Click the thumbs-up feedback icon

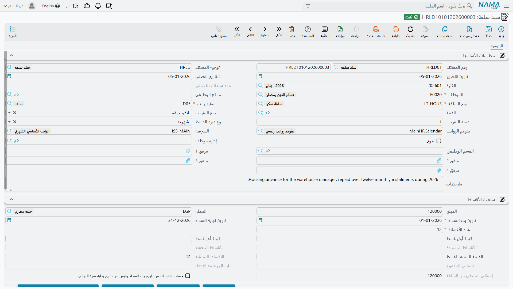[x=87, y=6]
